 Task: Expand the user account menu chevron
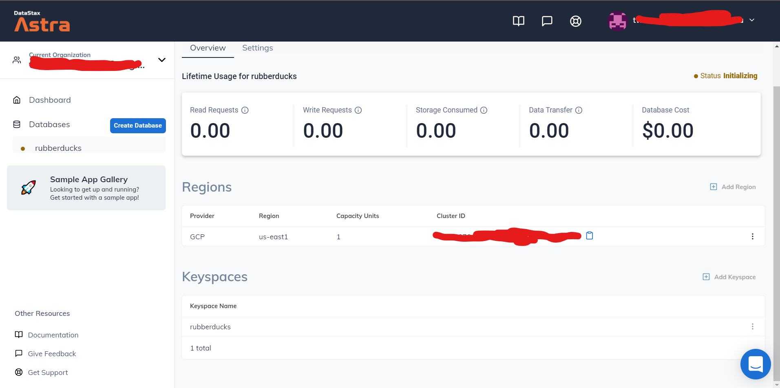point(752,20)
